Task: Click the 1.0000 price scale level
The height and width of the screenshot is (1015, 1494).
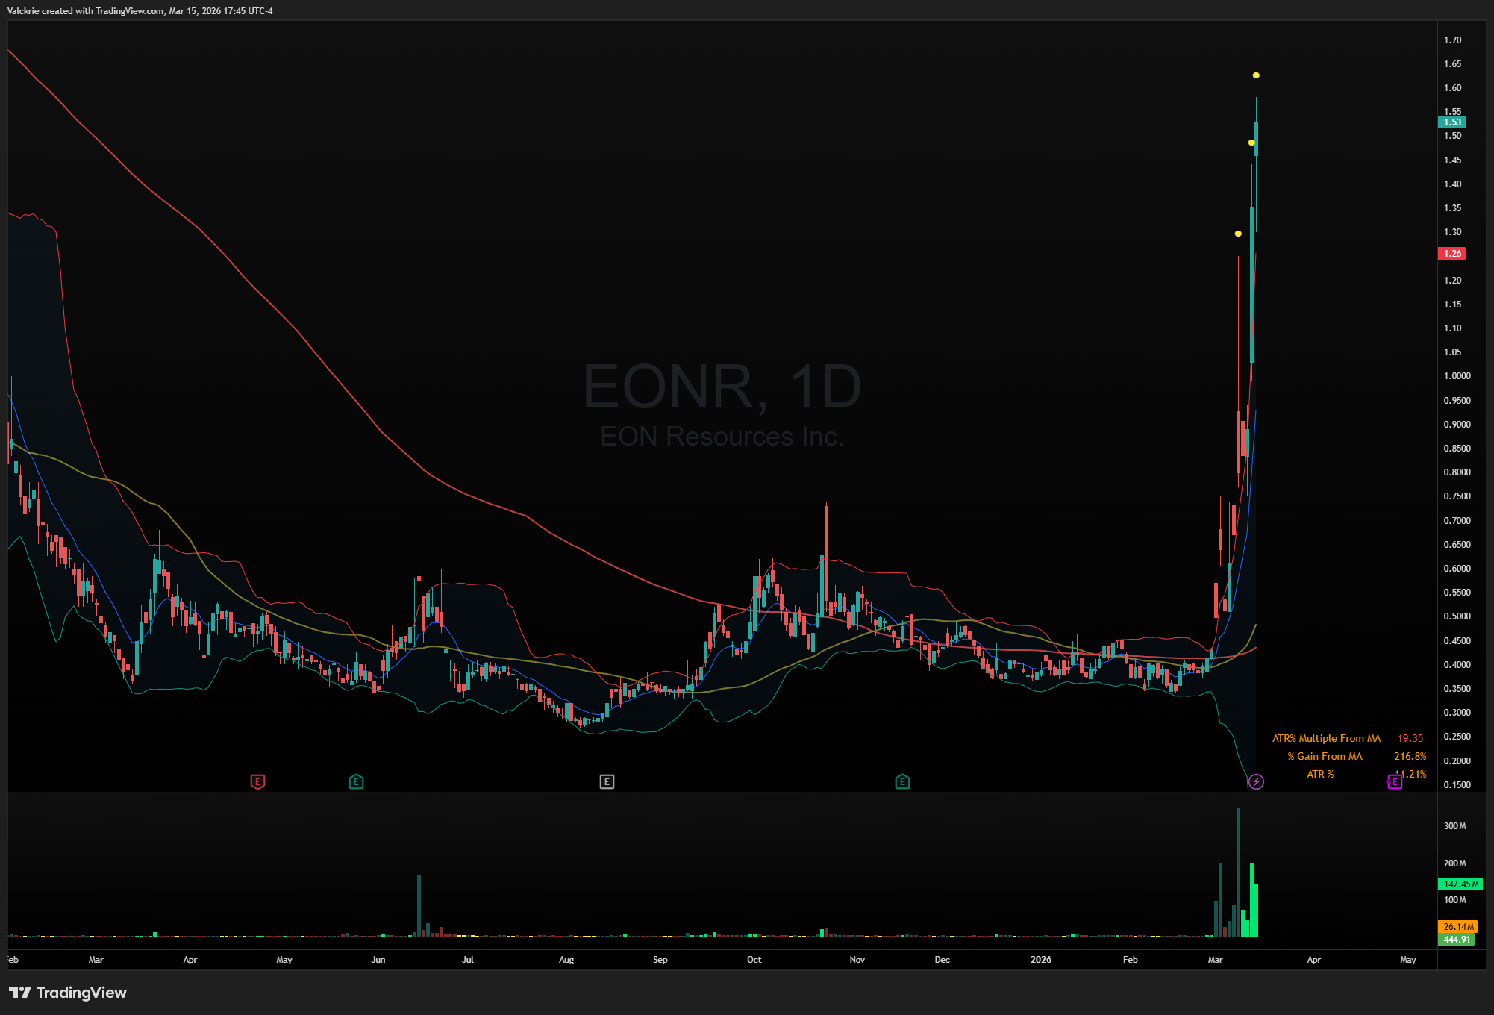Action: (1457, 376)
